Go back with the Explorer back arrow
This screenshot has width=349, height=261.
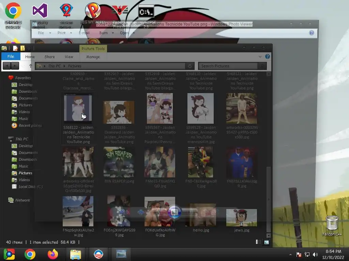[x=7, y=66]
